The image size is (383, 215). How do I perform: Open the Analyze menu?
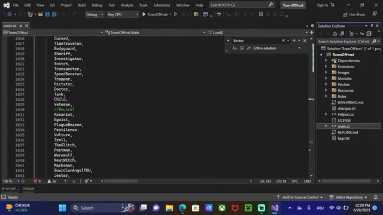point(127,5)
